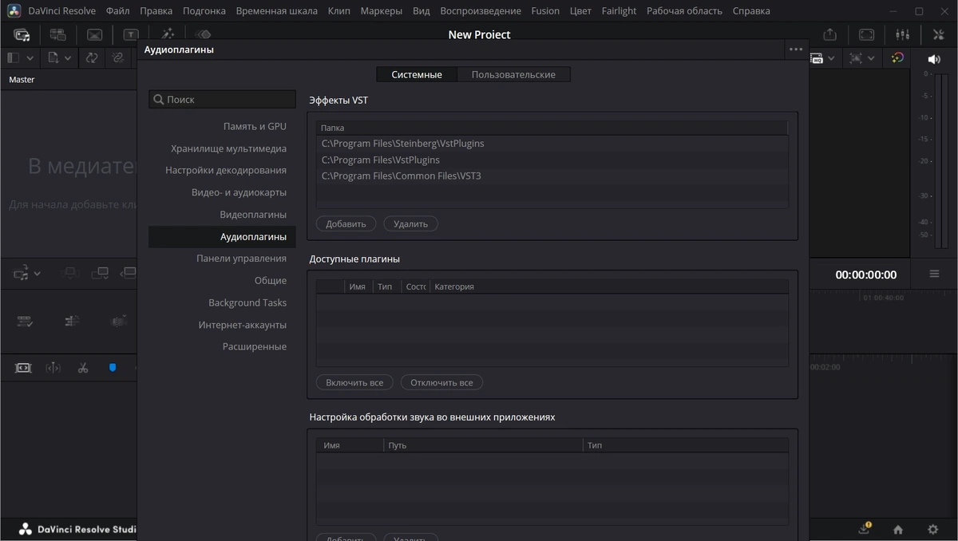Viewport: 958px width, 541px height.
Task: Expand the import media dropdown arrow
Action: pyautogui.click(x=68, y=58)
